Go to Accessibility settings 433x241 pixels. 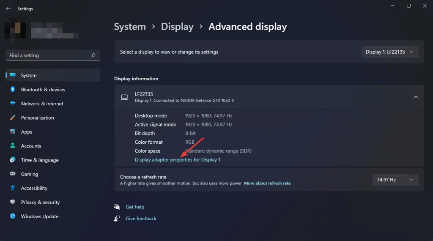(x=53, y=188)
